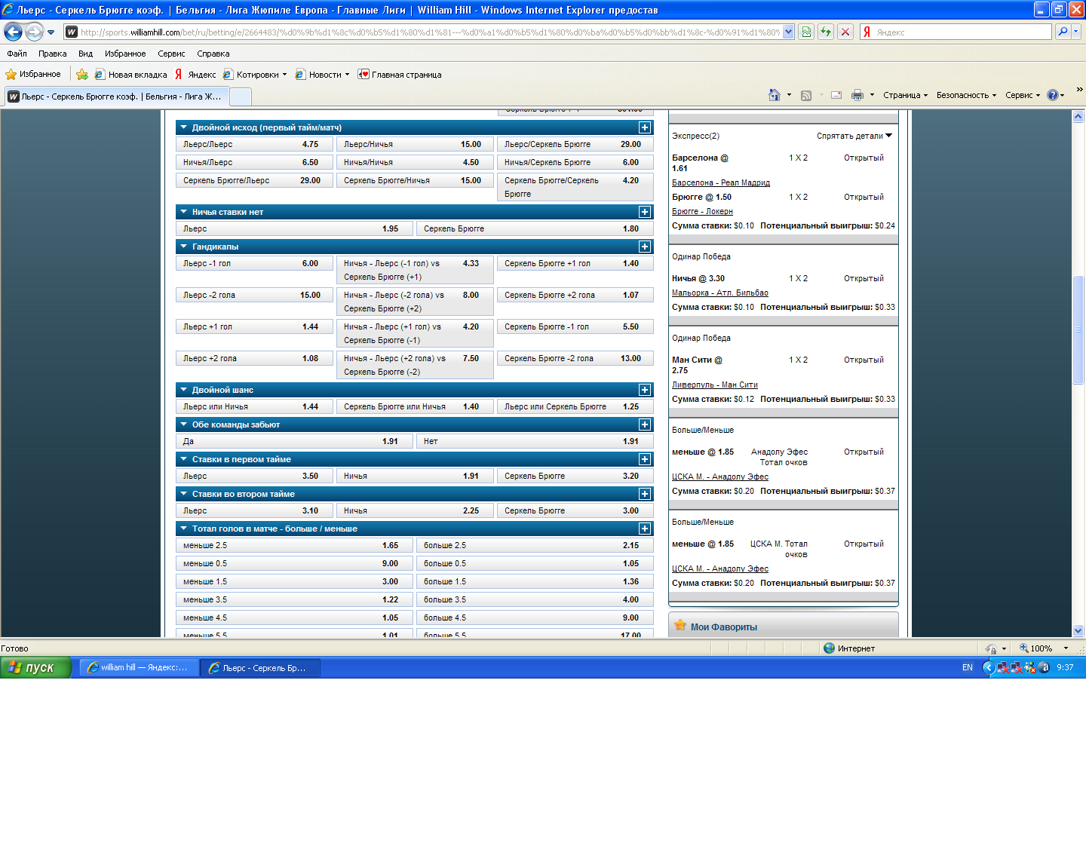Click the browser Forward arrow button
The height and width of the screenshot is (855, 1086).
(34, 32)
